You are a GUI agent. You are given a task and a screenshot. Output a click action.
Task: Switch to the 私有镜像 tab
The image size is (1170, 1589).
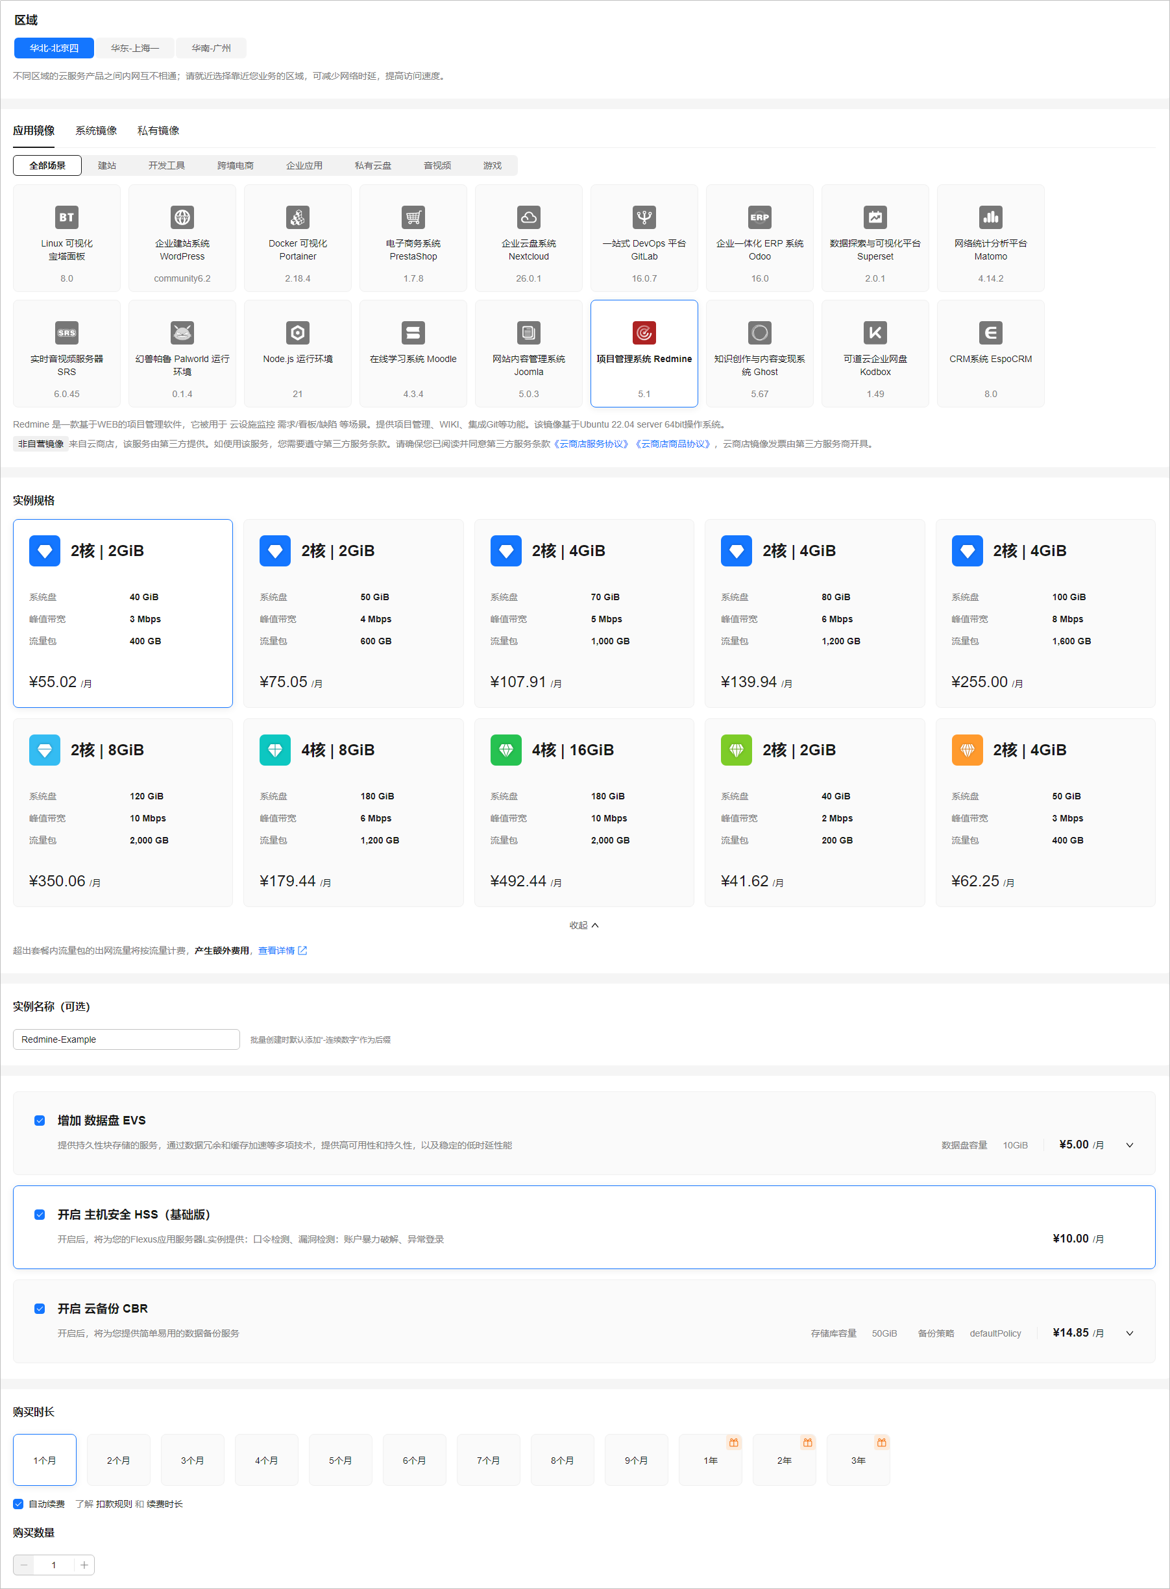158,130
